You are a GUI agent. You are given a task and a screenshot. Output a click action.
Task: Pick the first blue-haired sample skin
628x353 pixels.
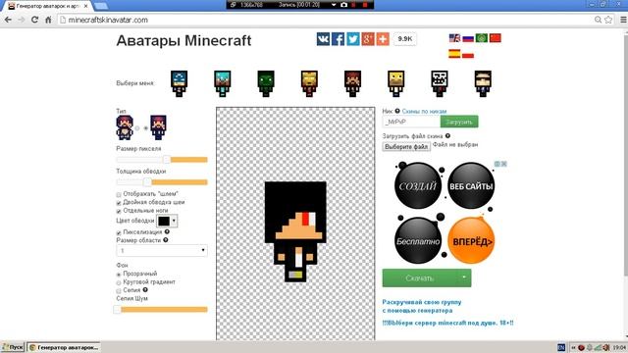tap(179, 83)
